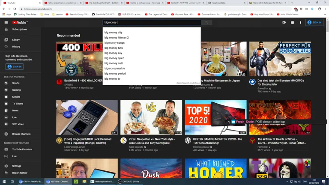Click the browser address bar
The image size is (329, 185).
tap(155, 9)
